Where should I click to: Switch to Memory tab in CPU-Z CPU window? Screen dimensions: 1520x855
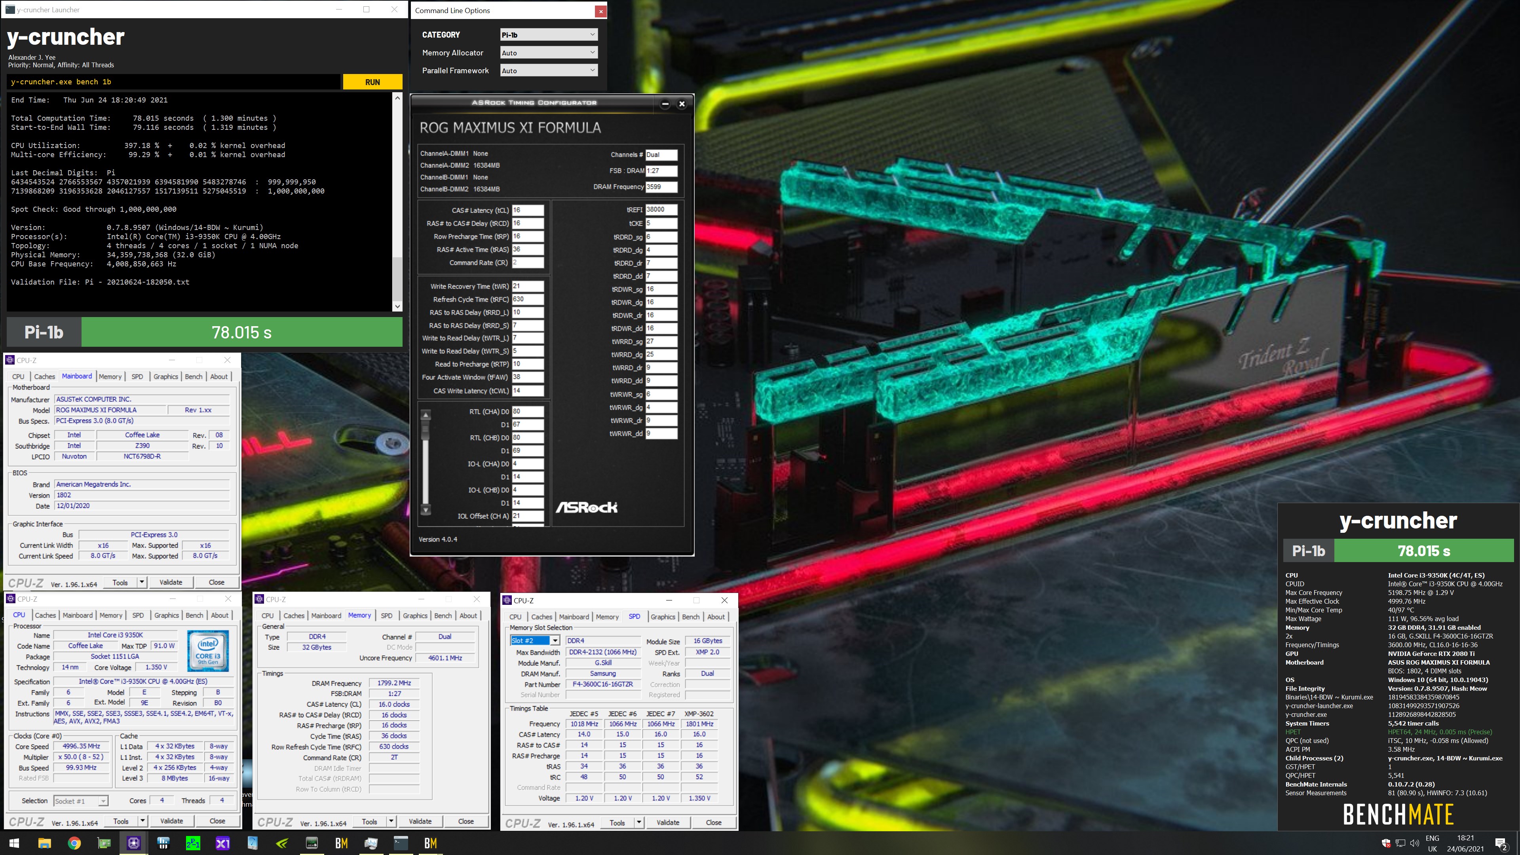click(111, 615)
